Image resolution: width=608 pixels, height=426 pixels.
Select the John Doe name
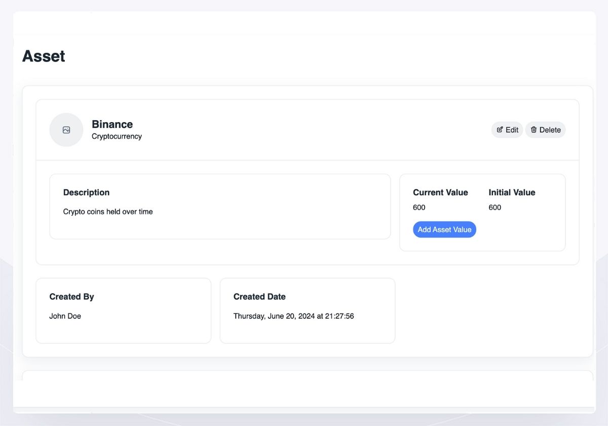pyautogui.click(x=65, y=316)
